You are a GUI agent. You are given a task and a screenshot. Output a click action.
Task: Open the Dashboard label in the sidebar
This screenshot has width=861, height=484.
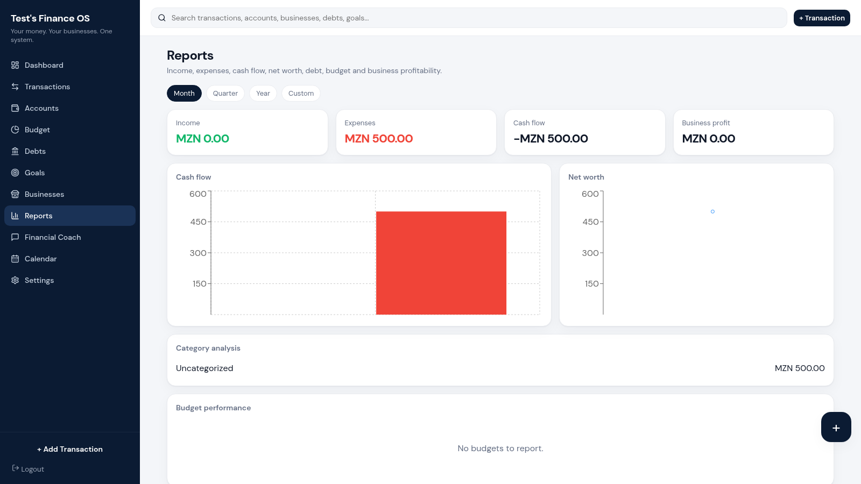44,65
